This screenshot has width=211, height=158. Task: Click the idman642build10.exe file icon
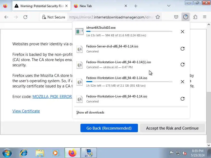79,32
